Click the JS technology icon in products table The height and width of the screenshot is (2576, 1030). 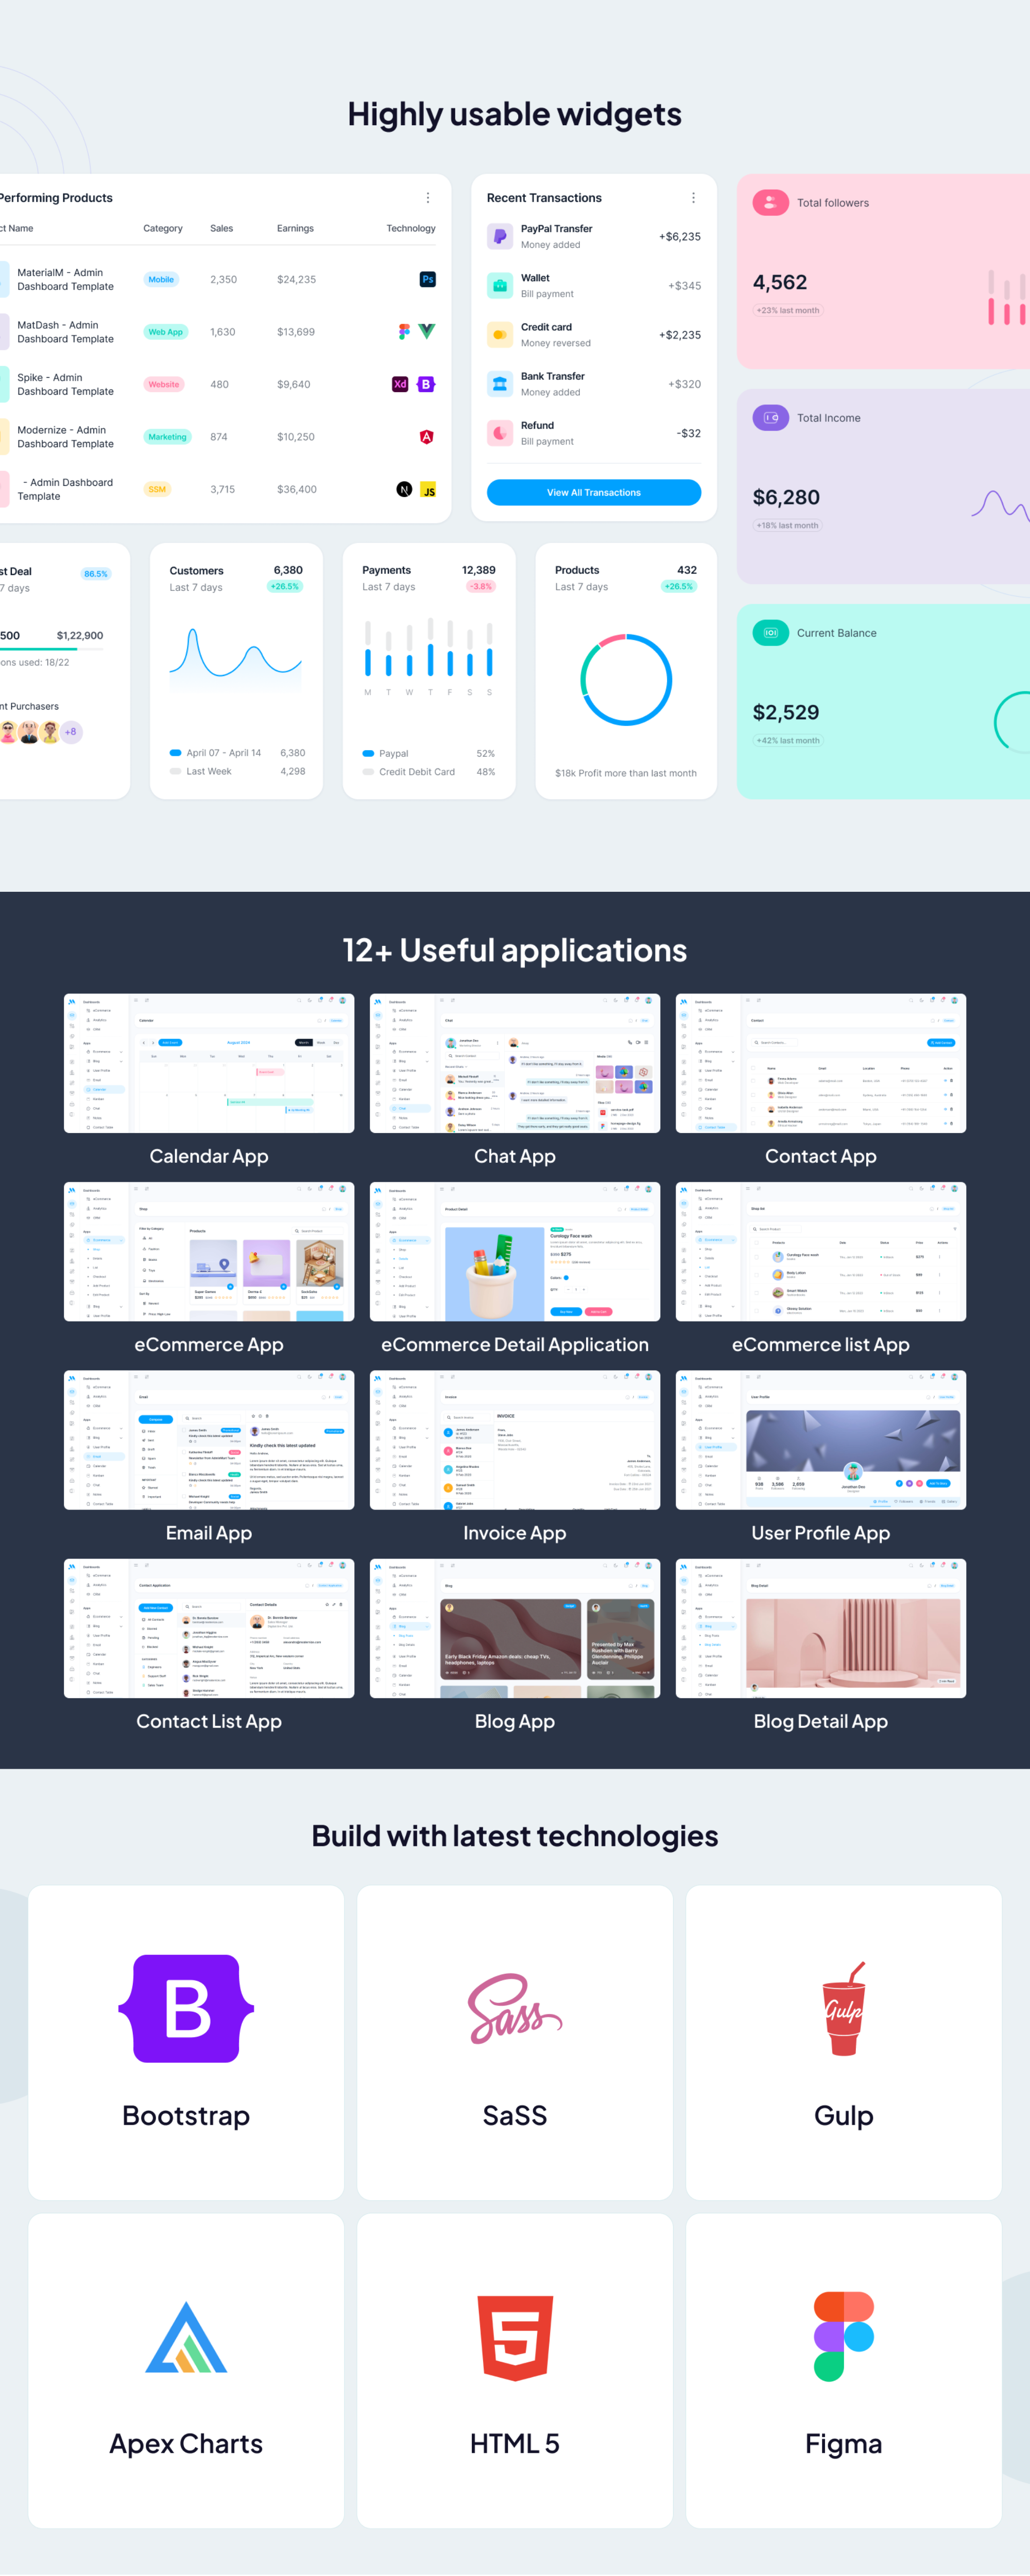pos(428,490)
